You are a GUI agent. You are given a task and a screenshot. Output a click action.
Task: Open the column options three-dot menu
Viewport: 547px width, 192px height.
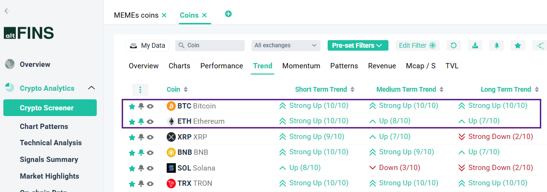pos(140,89)
